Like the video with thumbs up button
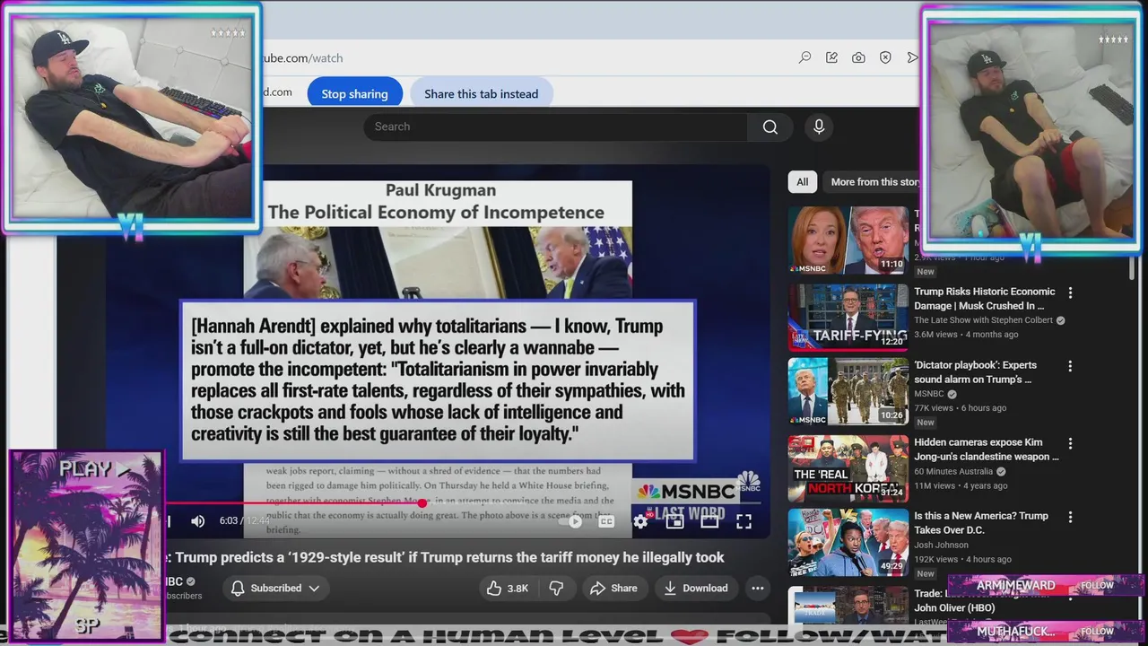 pyautogui.click(x=507, y=588)
